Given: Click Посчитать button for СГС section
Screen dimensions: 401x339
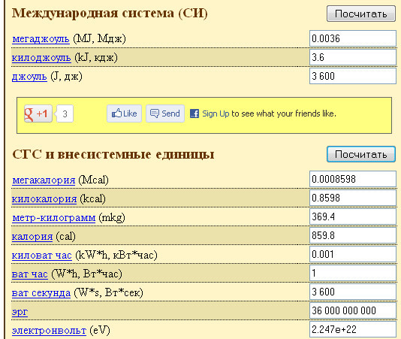Looking at the screenshot, I should click(361, 154).
